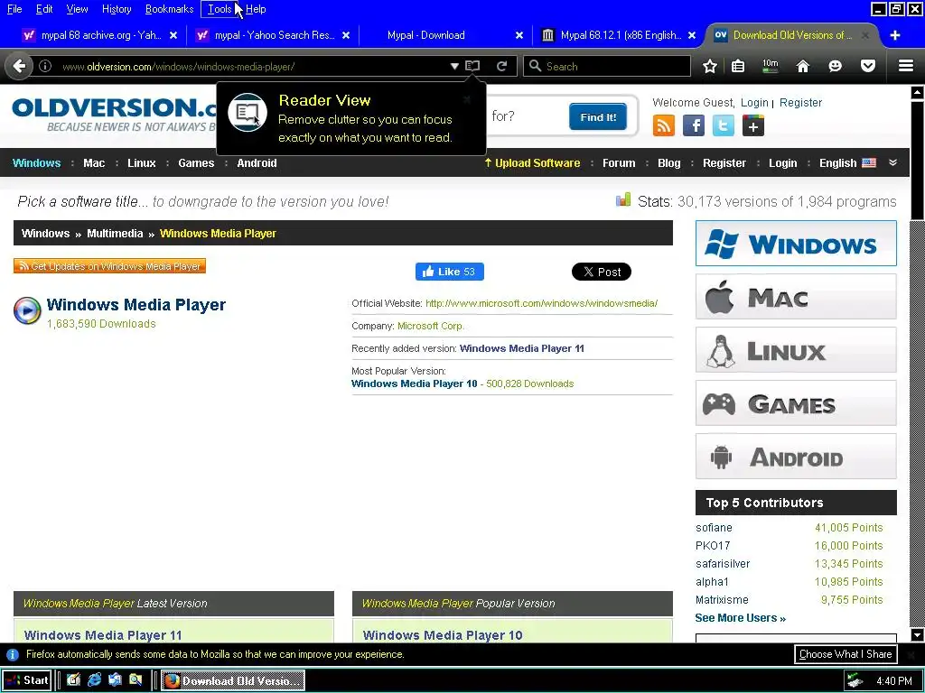Go back with the browser back arrow

tap(20, 66)
